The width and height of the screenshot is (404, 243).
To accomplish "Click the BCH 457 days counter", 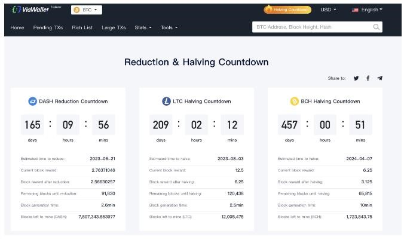I will pyautogui.click(x=289, y=125).
